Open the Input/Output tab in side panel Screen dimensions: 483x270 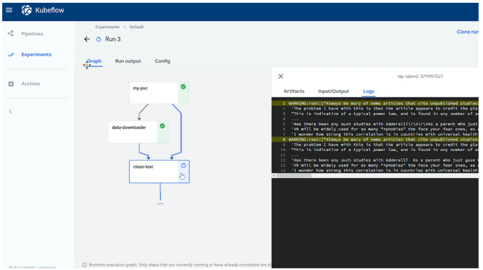click(334, 91)
